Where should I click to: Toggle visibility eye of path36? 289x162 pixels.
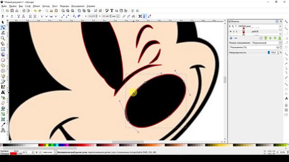[x=230, y=31]
